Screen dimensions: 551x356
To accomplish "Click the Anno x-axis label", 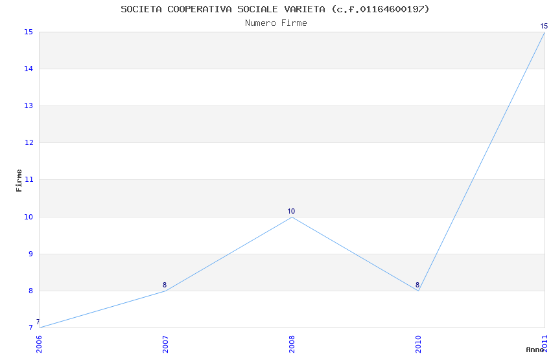I will (535, 350).
